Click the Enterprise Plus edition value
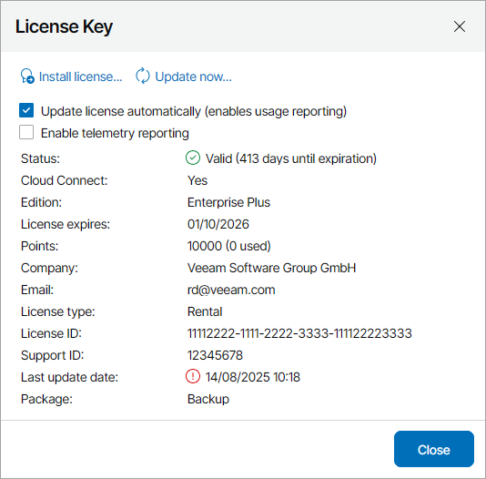Viewport: 486px width, 479px height. point(228,202)
